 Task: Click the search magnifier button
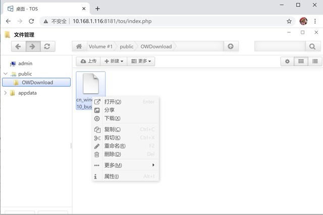click(312, 46)
